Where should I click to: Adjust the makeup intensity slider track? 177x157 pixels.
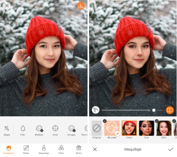tap(132, 110)
